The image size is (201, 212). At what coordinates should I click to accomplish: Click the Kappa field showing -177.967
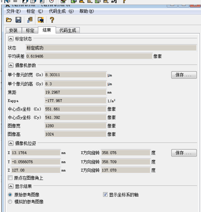(x=75, y=101)
